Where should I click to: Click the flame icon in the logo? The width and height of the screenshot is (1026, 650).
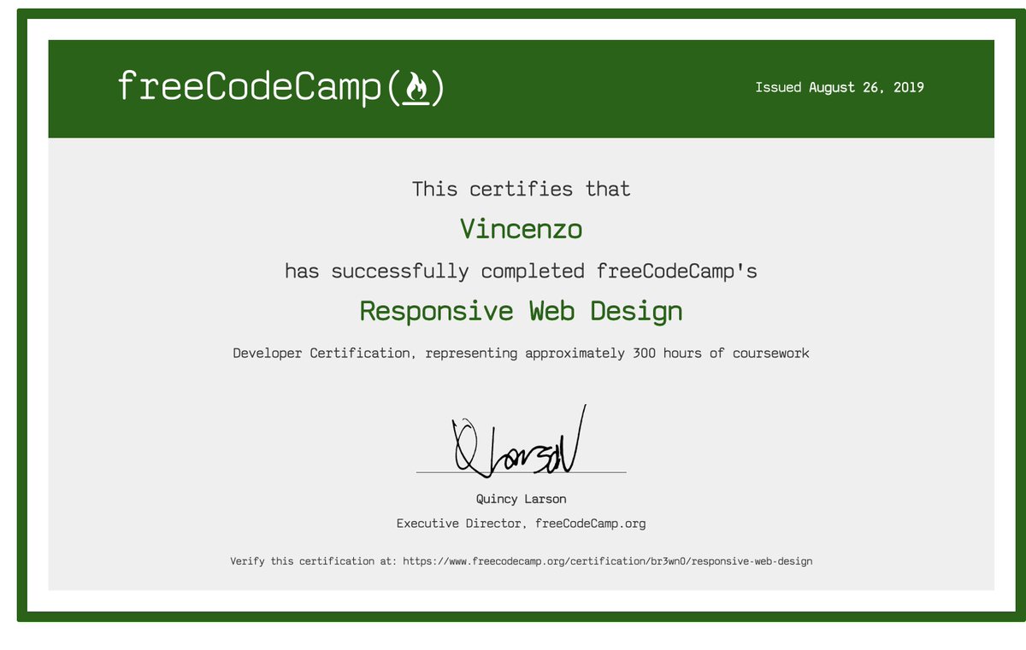coord(416,88)
